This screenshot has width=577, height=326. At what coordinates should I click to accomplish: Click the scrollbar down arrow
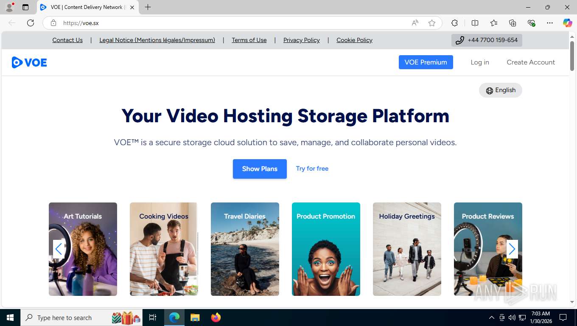(572, 302)
